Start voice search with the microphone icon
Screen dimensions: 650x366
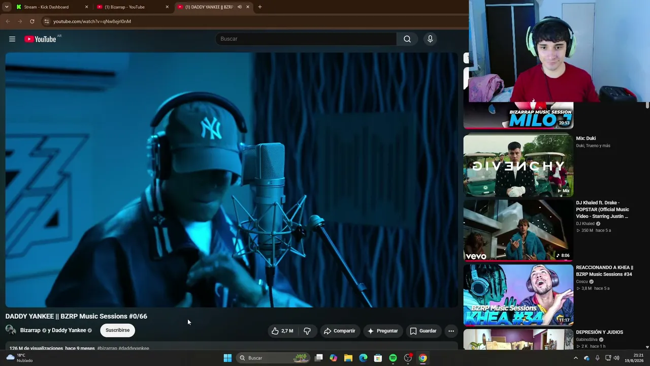point(430,39)
